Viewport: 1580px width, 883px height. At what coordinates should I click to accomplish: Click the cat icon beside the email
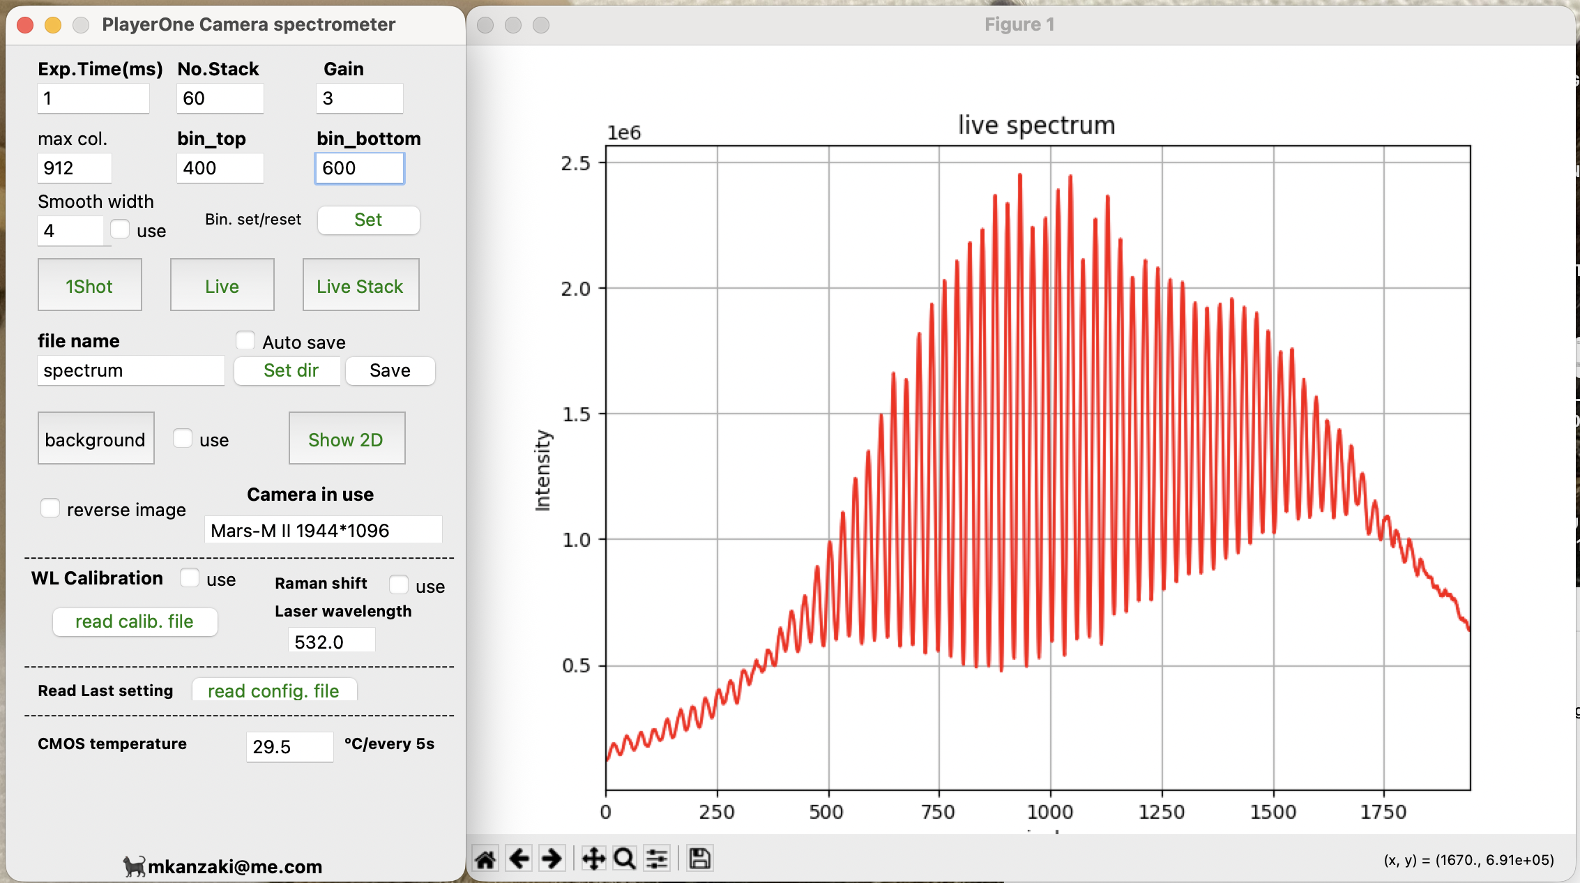(134, 866)
